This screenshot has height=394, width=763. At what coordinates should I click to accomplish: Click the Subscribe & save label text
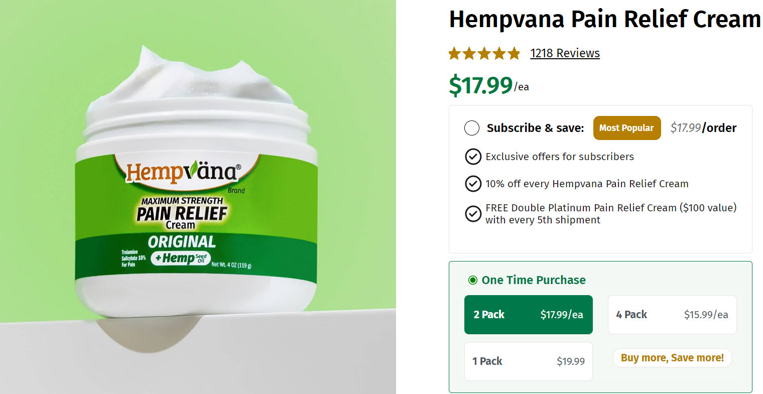535,128
